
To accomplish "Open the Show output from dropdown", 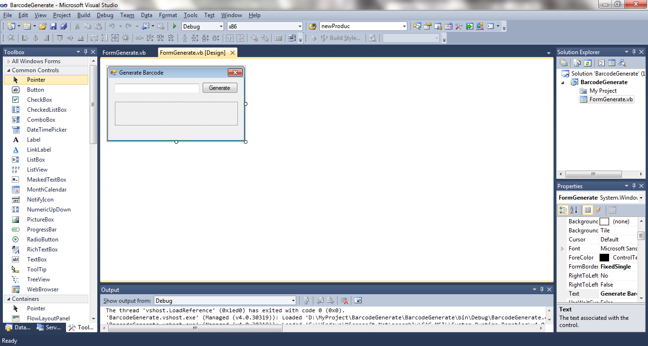I will (292, 300).
